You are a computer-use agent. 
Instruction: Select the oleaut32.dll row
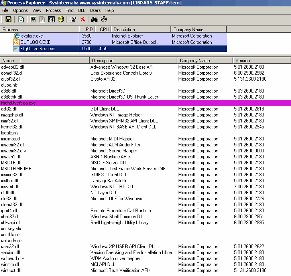click(x=145, y=205)
